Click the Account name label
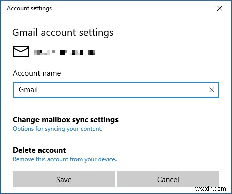Image resolution: width=232 pixels, height=194 pixels. pyautogui.click(x=37, y=73)
